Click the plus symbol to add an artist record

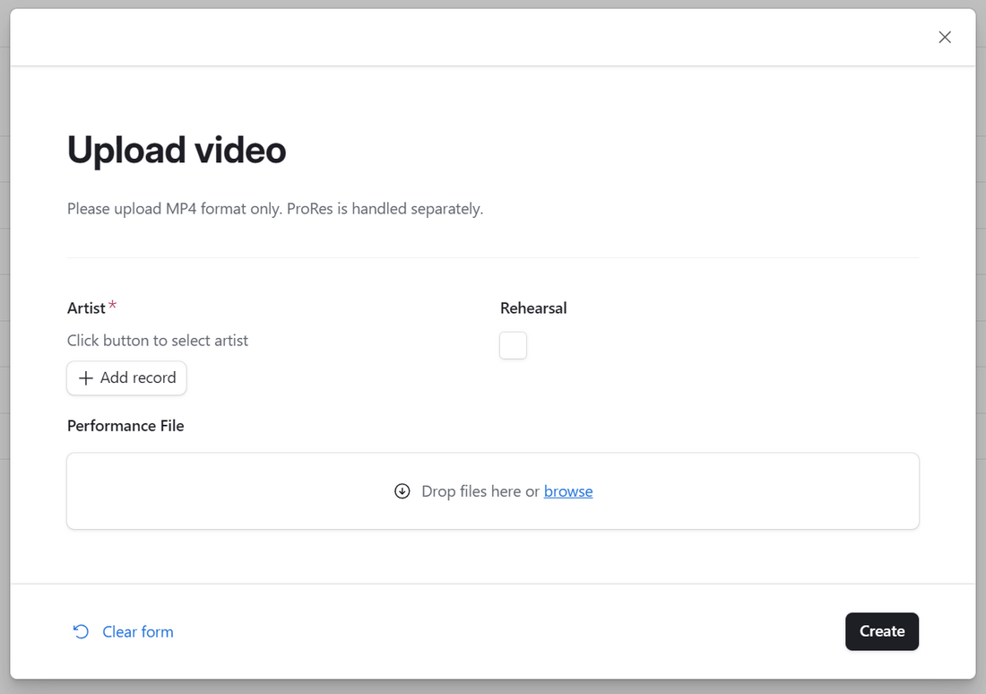(85, 377)
